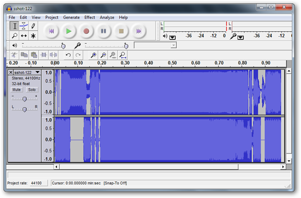301x198 pixels.
Task: Open the input meter dropdown arrow
Action: [x=240, y=37]
